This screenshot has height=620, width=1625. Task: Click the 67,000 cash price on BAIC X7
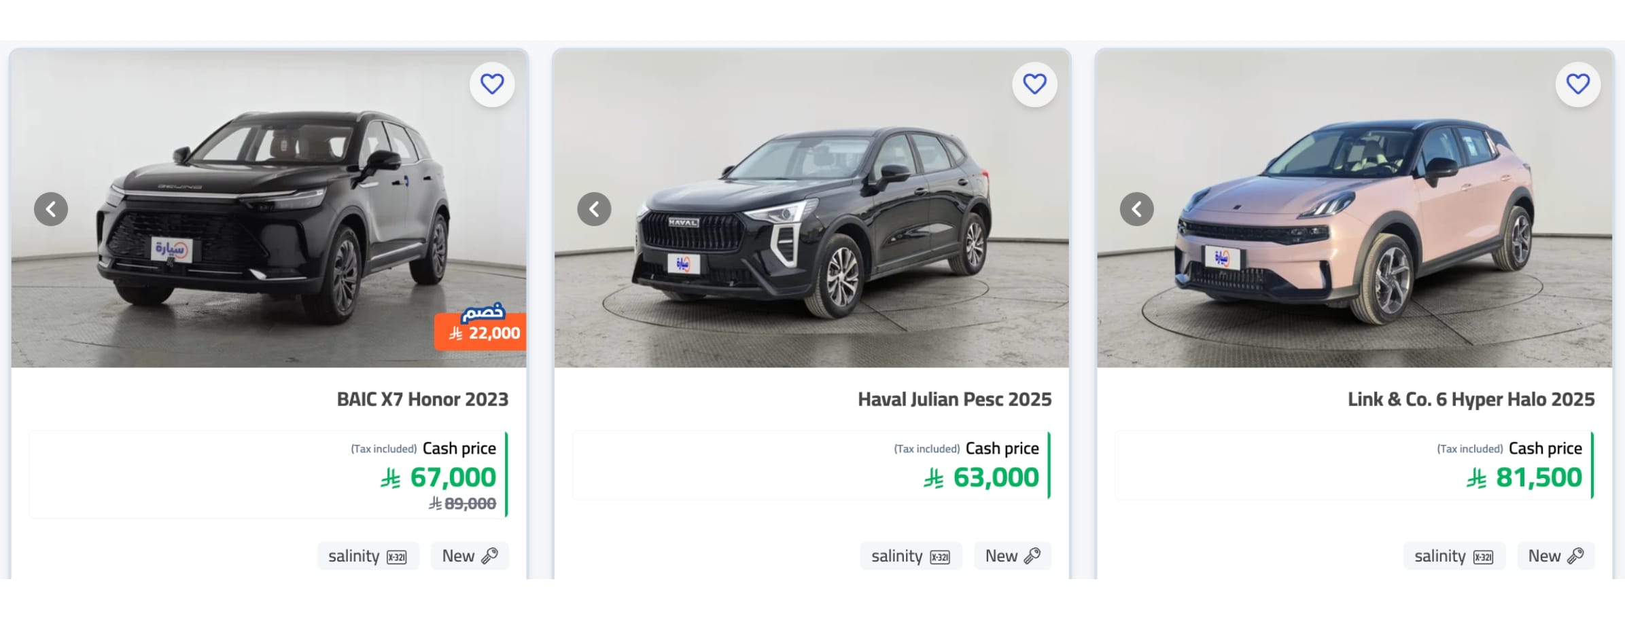(453, 477)
